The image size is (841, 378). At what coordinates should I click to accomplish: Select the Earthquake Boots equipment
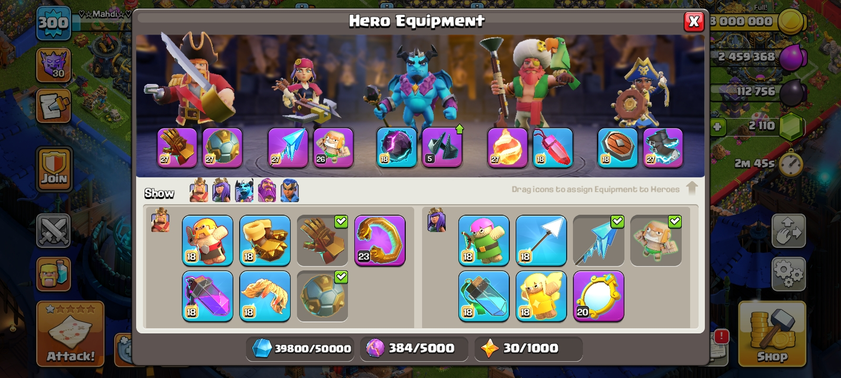pyautogui.click(x=265, y=240)
